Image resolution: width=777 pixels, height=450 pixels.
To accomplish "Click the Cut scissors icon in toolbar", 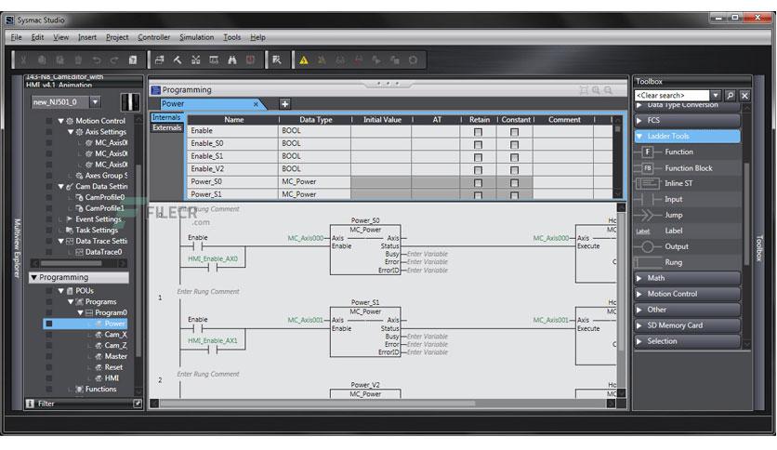I will [x=23, y=60].
